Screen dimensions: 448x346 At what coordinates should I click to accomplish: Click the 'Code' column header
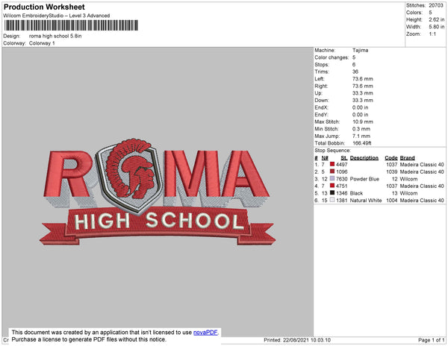tap(391, 158)
